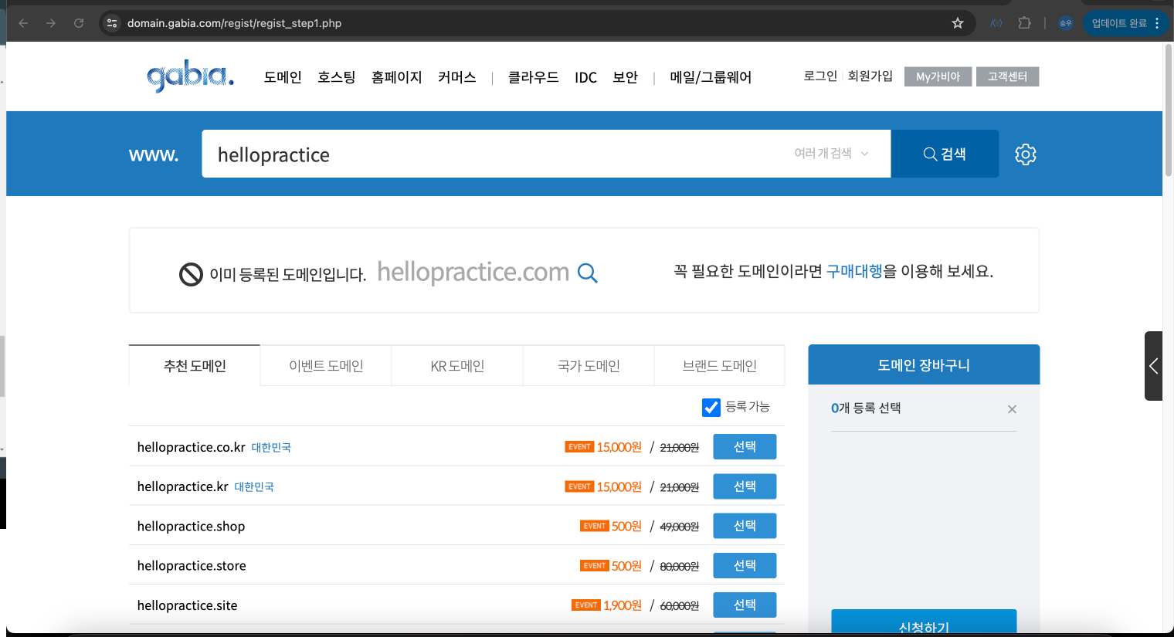Open the 보안 menu
The width and height of the screenshot is (1174, 637).
[626, 77]
